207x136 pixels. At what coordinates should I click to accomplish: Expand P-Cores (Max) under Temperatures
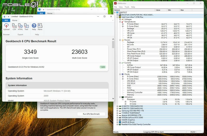tap(123, 24)
